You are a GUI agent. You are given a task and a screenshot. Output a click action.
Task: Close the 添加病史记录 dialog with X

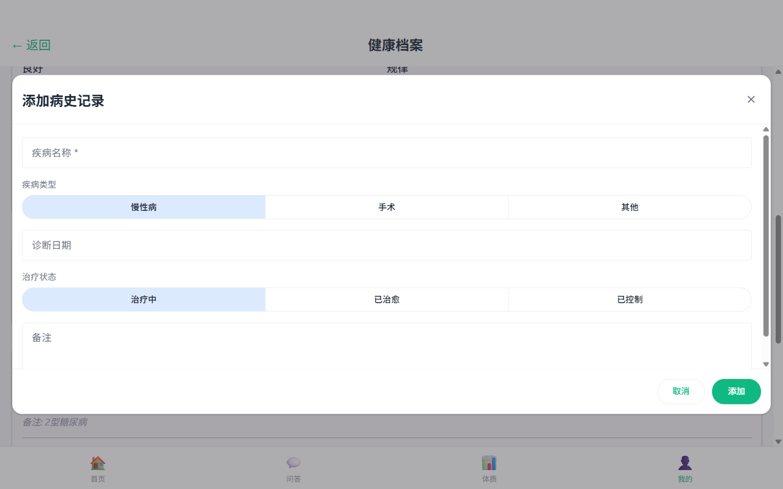751,100
